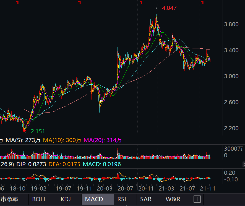Screen dimensions: 245x206
Task: Click the second red marker at top
Action: coord(80,2)
